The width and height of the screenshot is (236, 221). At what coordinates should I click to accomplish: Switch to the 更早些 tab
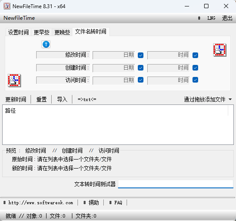point(41,32)
